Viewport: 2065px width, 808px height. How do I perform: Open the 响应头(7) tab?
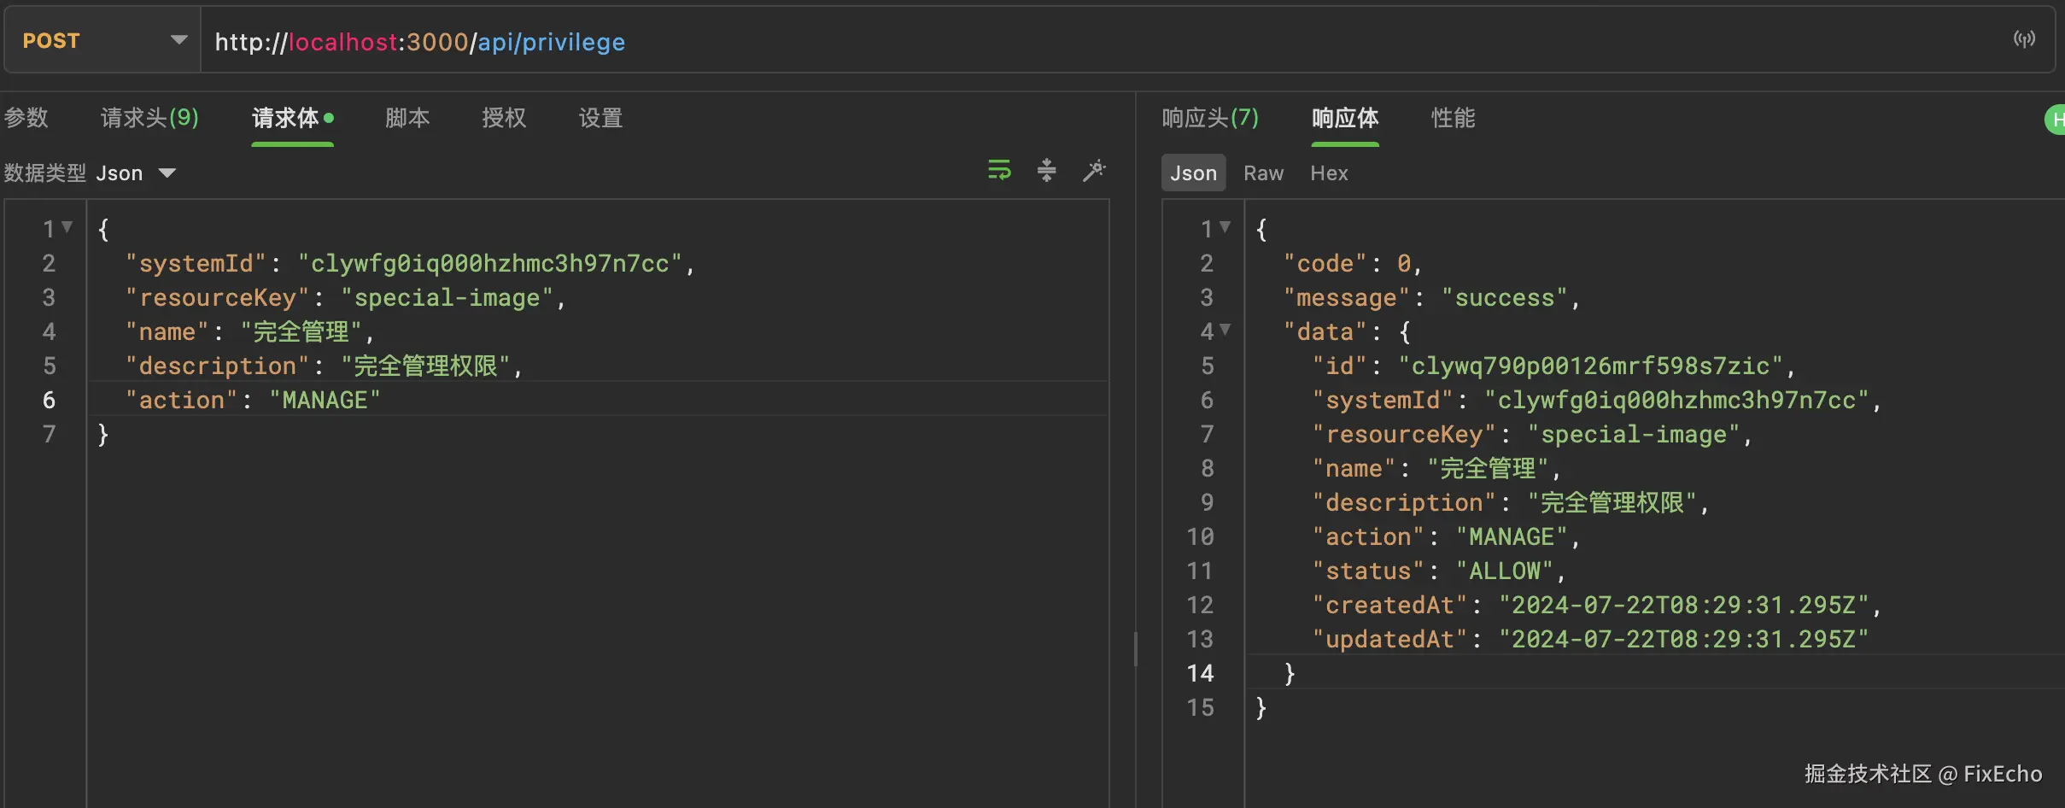1210,118
